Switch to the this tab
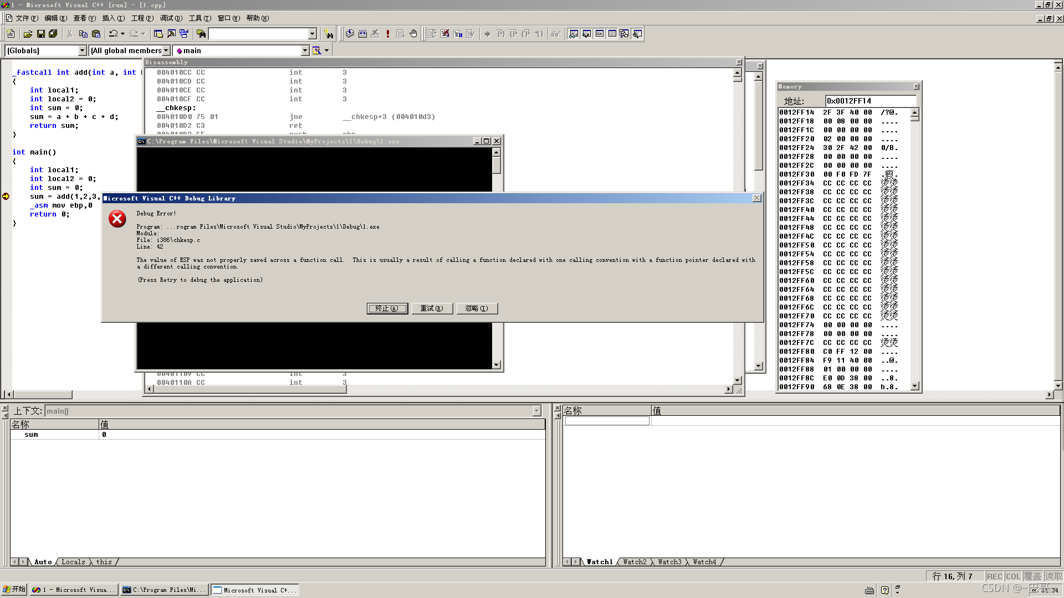Image resolution: width=1064 pixels, height=598 pixels. pos(104,562)
